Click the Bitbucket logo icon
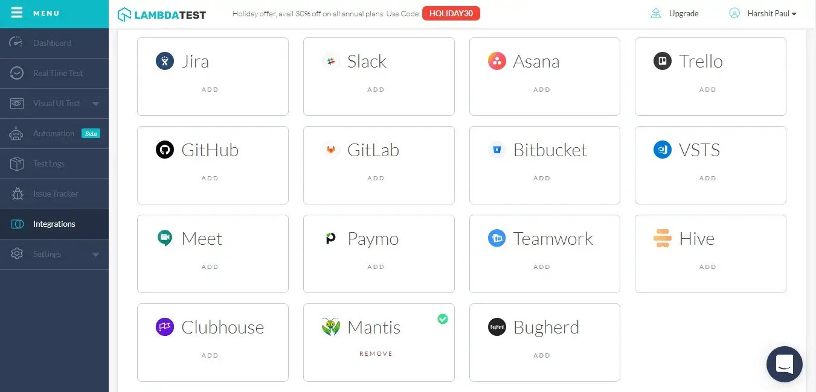816x392 pixels. click(x=496, y=150)
